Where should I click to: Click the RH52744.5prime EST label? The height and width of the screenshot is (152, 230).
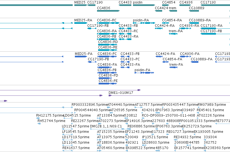point(51,121)
